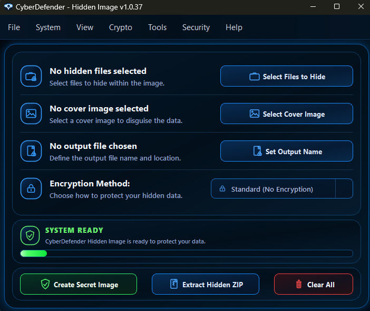
Task: Open the Security menu
Action: [196, 27]
